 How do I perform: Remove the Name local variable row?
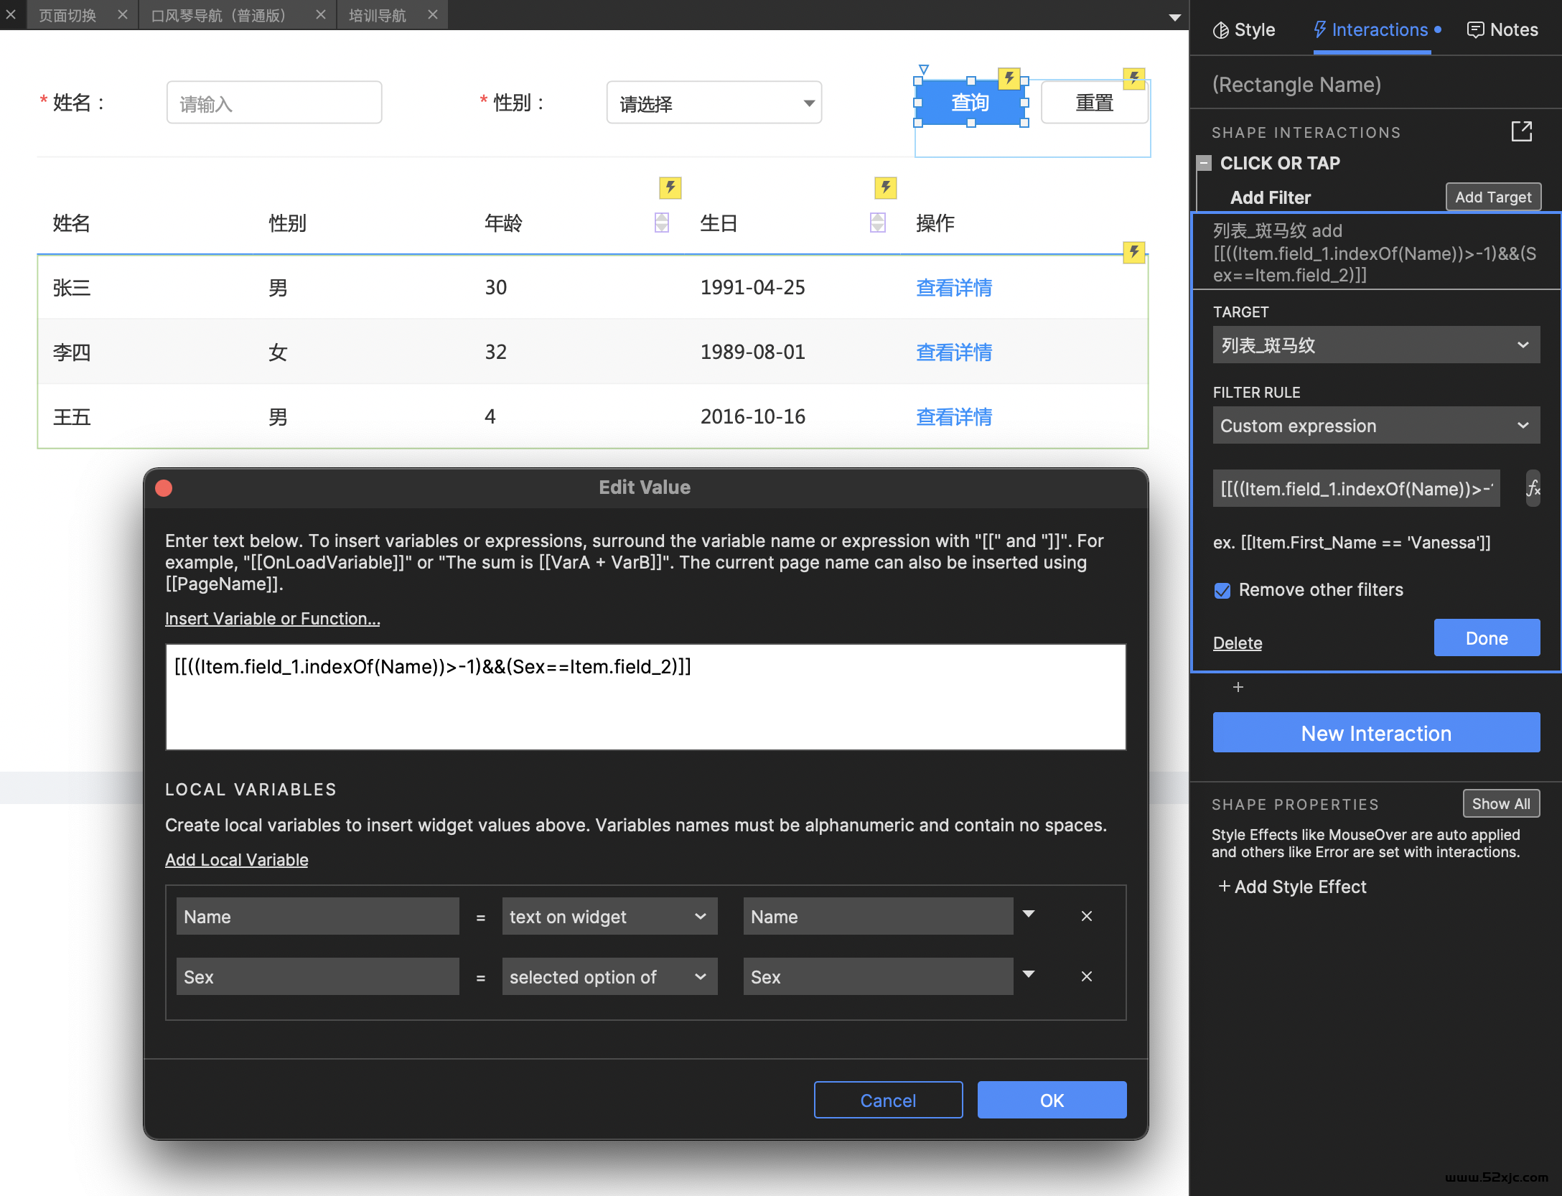coord(1086,916)
